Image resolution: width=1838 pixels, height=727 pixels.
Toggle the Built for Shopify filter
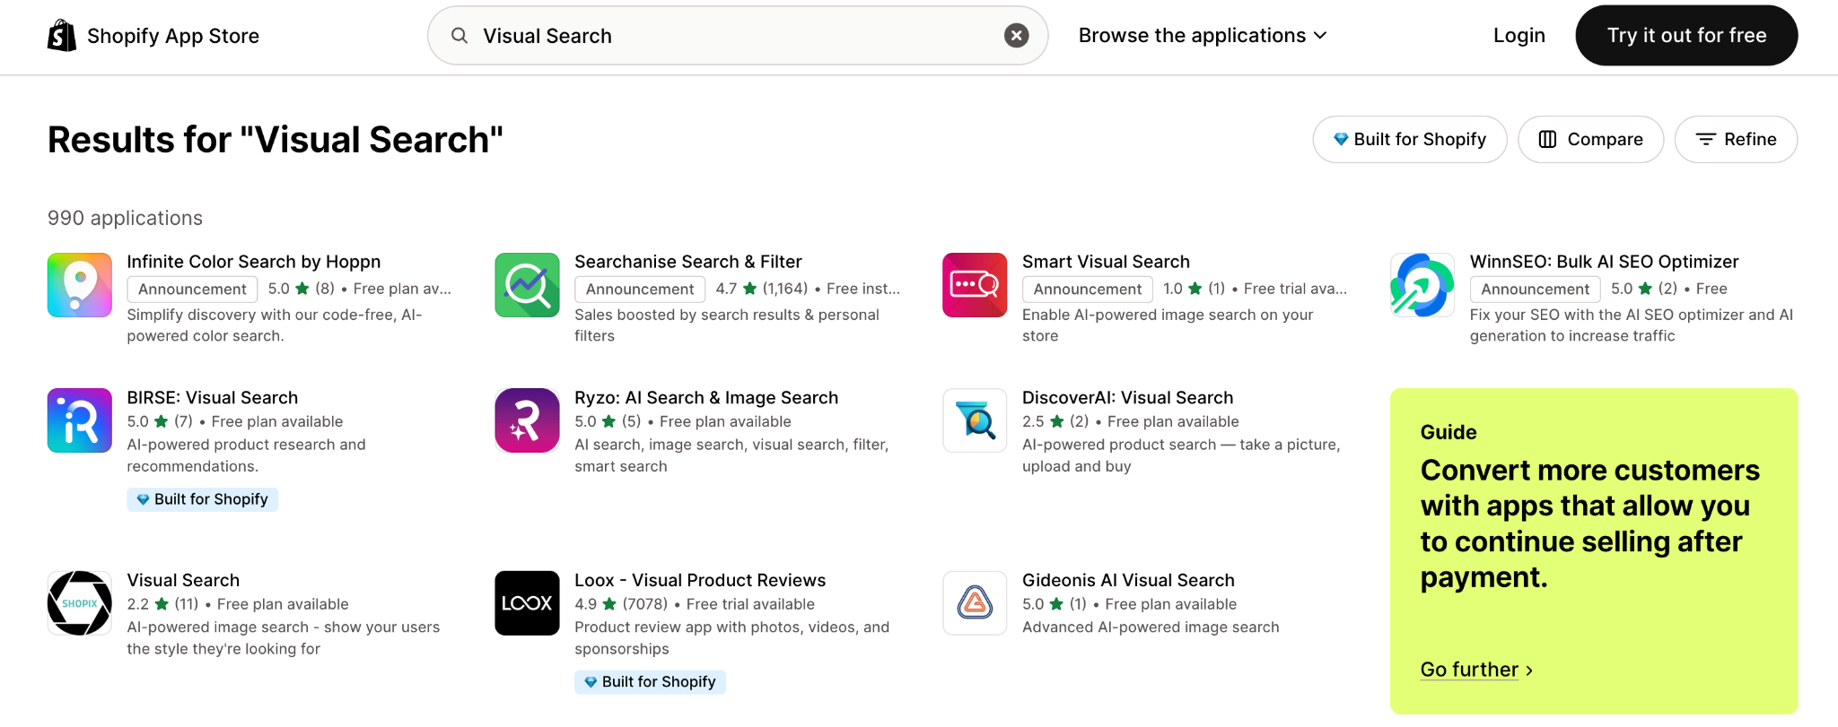1409,140
